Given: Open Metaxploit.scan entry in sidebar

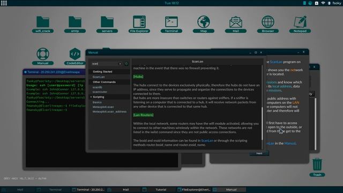Looking at the screenshot, I should pos(103,107).
